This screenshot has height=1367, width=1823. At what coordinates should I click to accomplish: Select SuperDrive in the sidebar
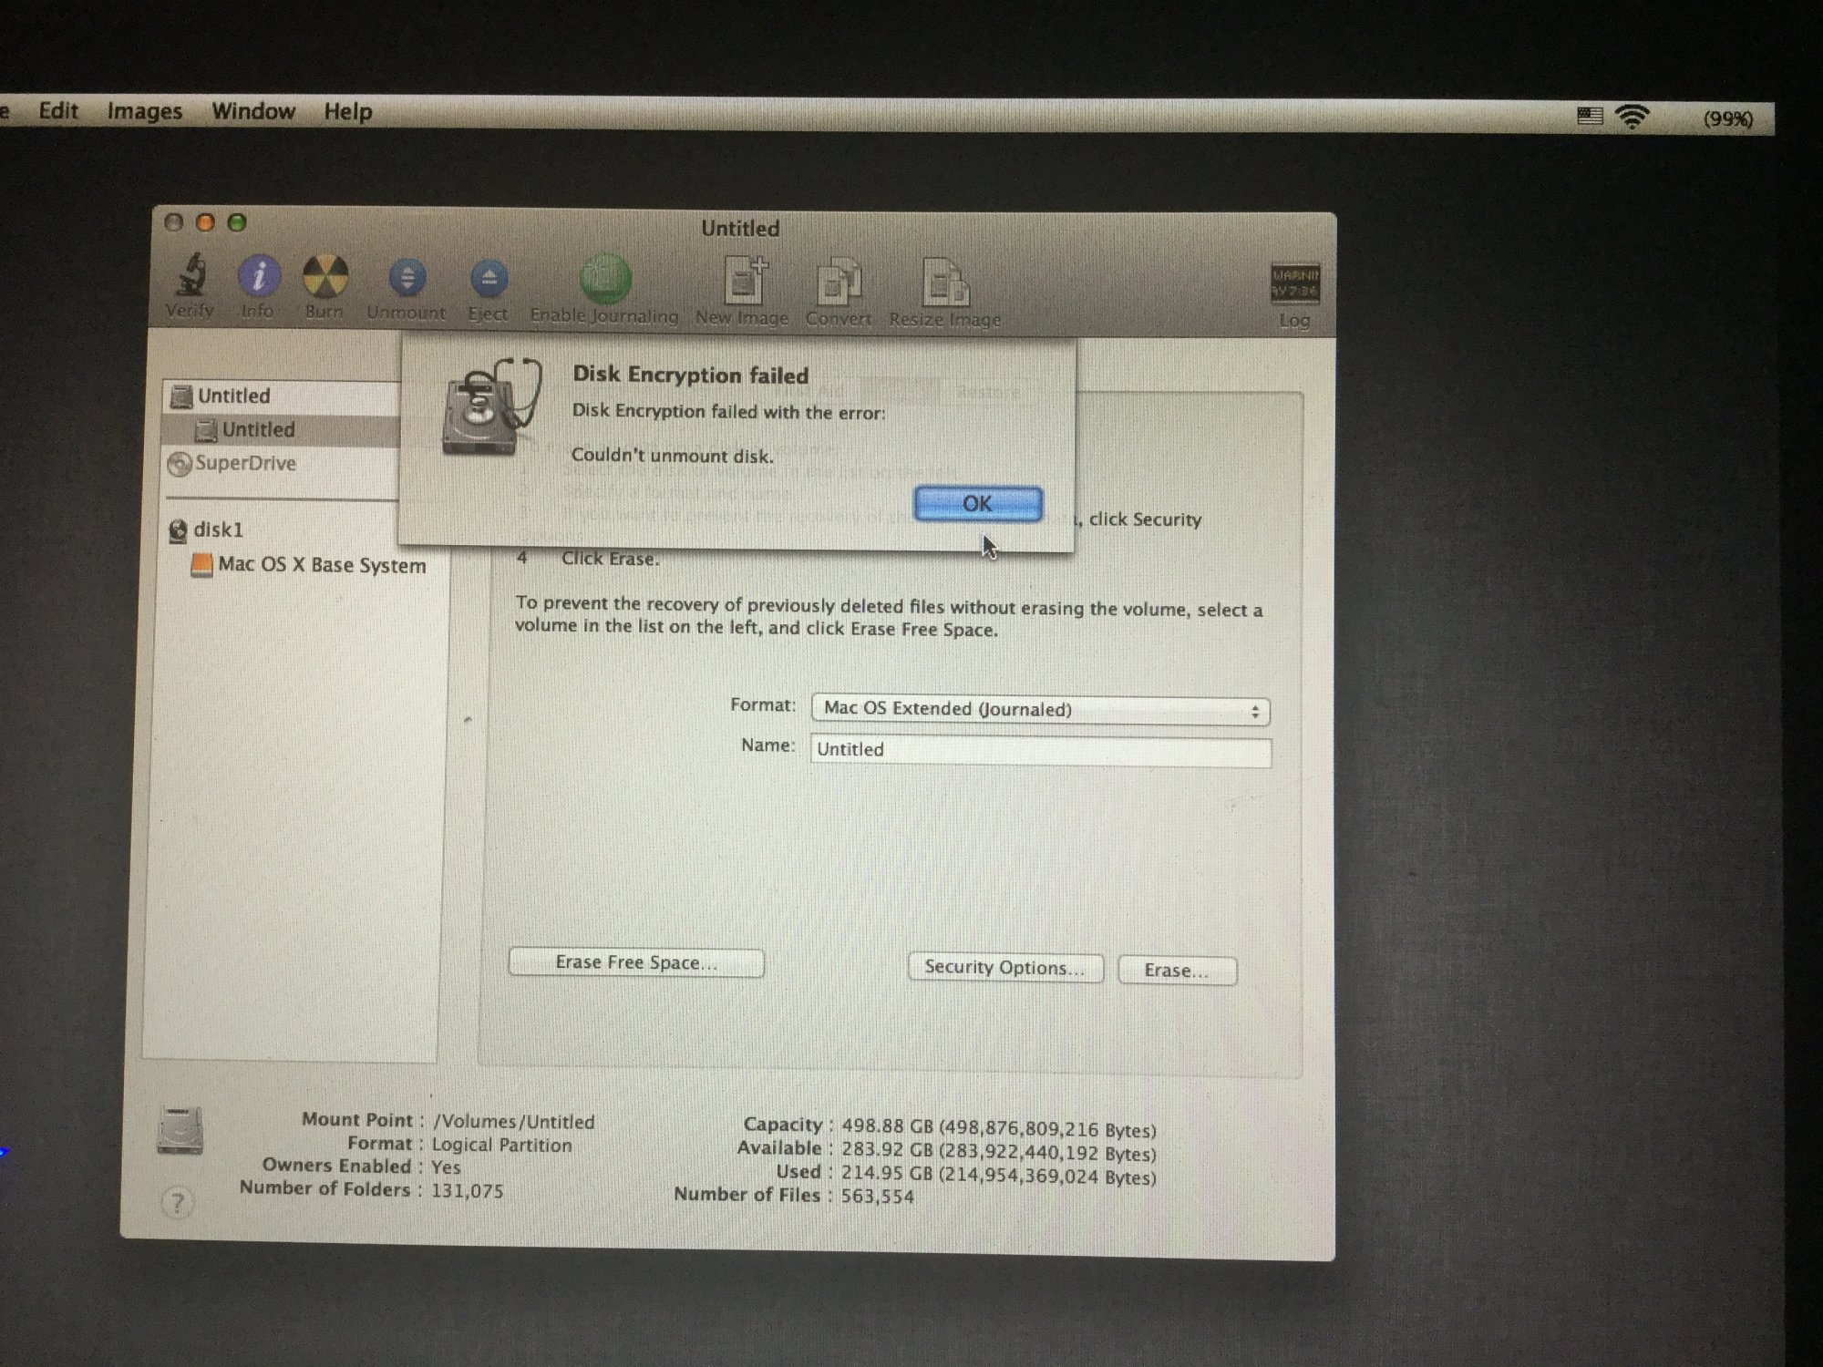point(244,464)
